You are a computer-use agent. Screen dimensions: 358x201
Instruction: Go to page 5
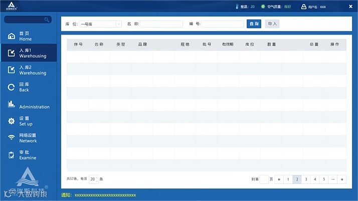(x=324, y=179)
